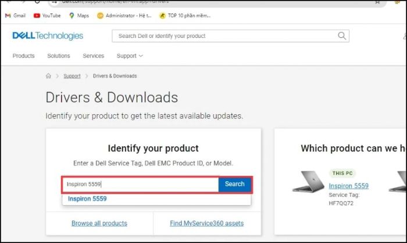This screenshot has width=407, height=243.
Task: Open the Solutions menu
Action: tap(59, 56)
